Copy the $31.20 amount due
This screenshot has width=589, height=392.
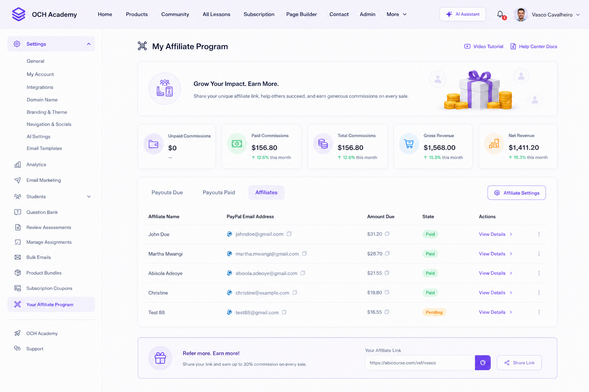[387, 234]
